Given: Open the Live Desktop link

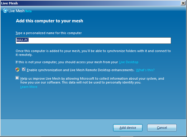Looking at the screenshot, I should click(129, 62).
